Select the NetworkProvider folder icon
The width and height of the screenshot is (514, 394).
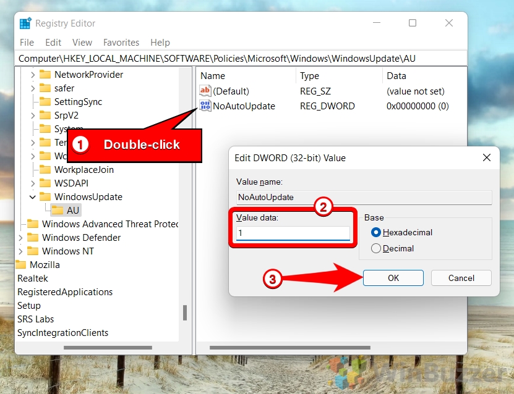45,75
